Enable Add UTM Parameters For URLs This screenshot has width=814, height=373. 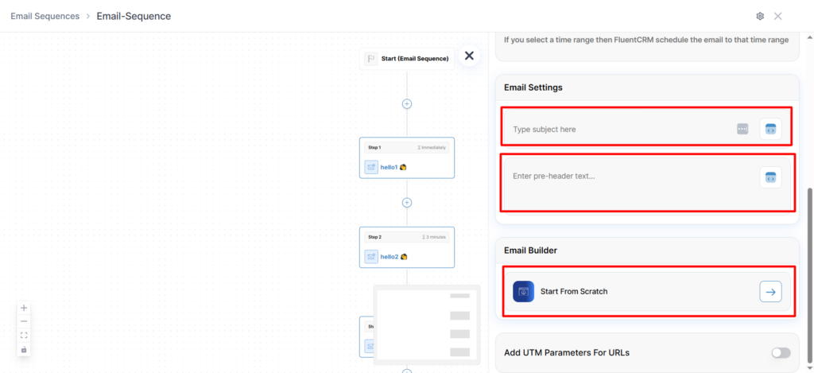pos(780,352)
